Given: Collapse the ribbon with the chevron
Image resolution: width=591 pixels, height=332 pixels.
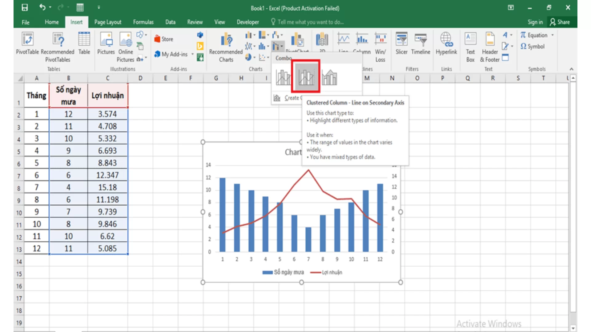Looking at the screenshot, I should pyautogui.click(x=571, y=69).
